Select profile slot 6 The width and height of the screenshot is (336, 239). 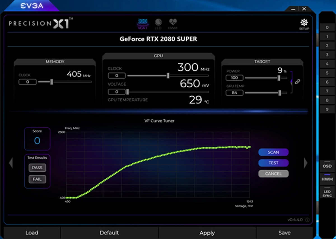(x=327, y=82)
